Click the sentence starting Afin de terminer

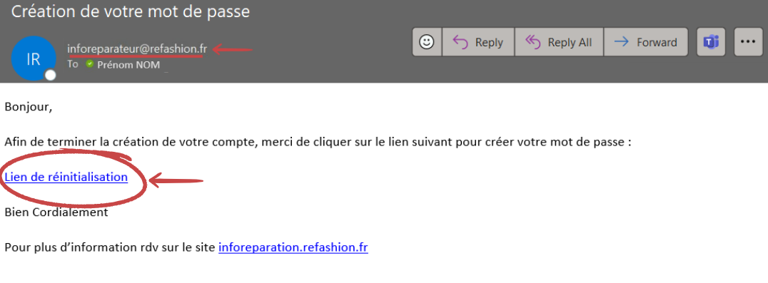[x=318, y=143]
